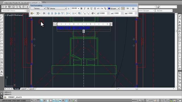182x102 pixels.
Task: Switch to the Layout1 tab
Action: (24, 89)
